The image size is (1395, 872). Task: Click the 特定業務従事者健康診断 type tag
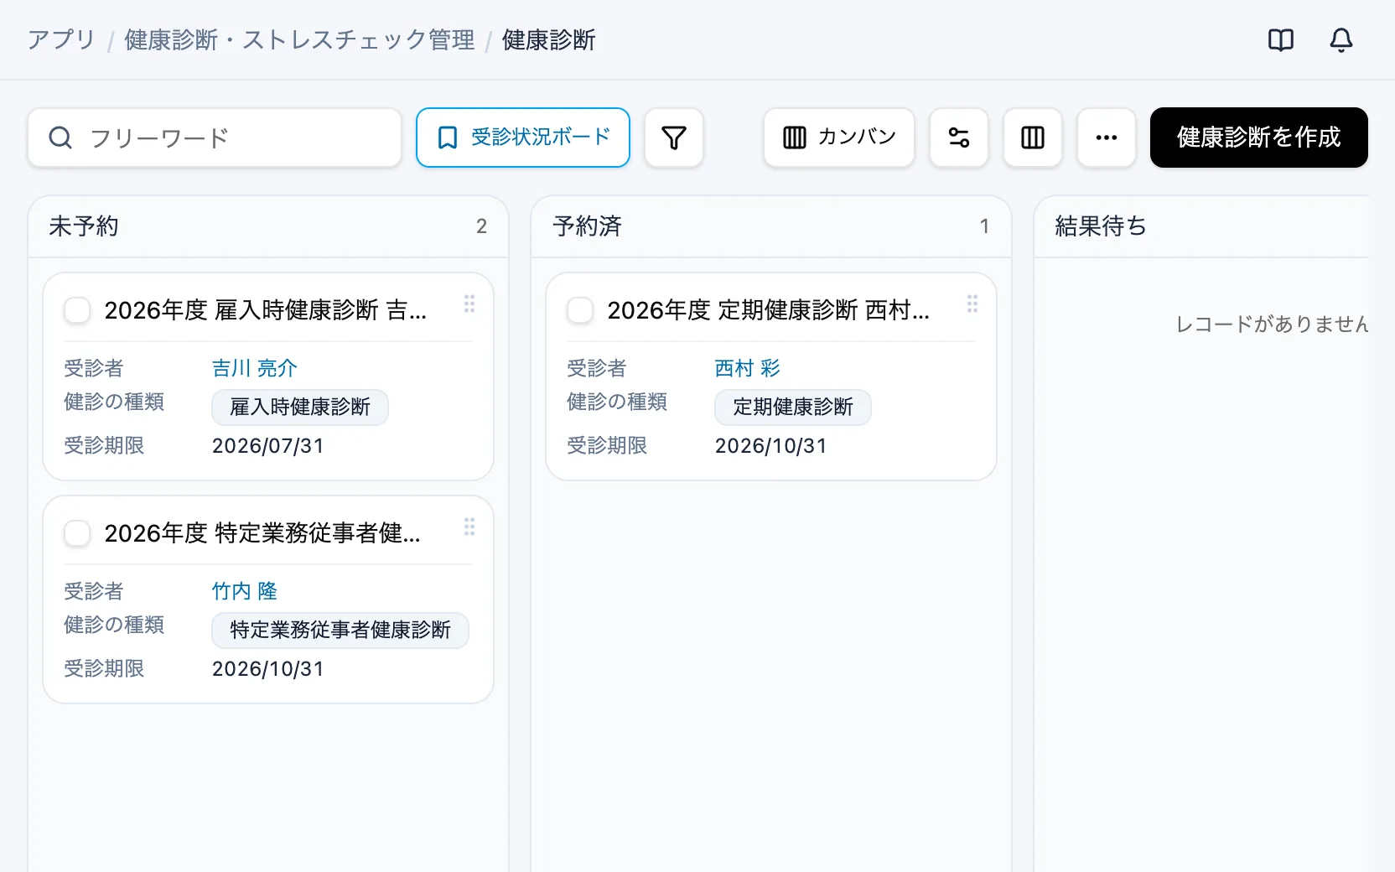[x=340, y=631]
